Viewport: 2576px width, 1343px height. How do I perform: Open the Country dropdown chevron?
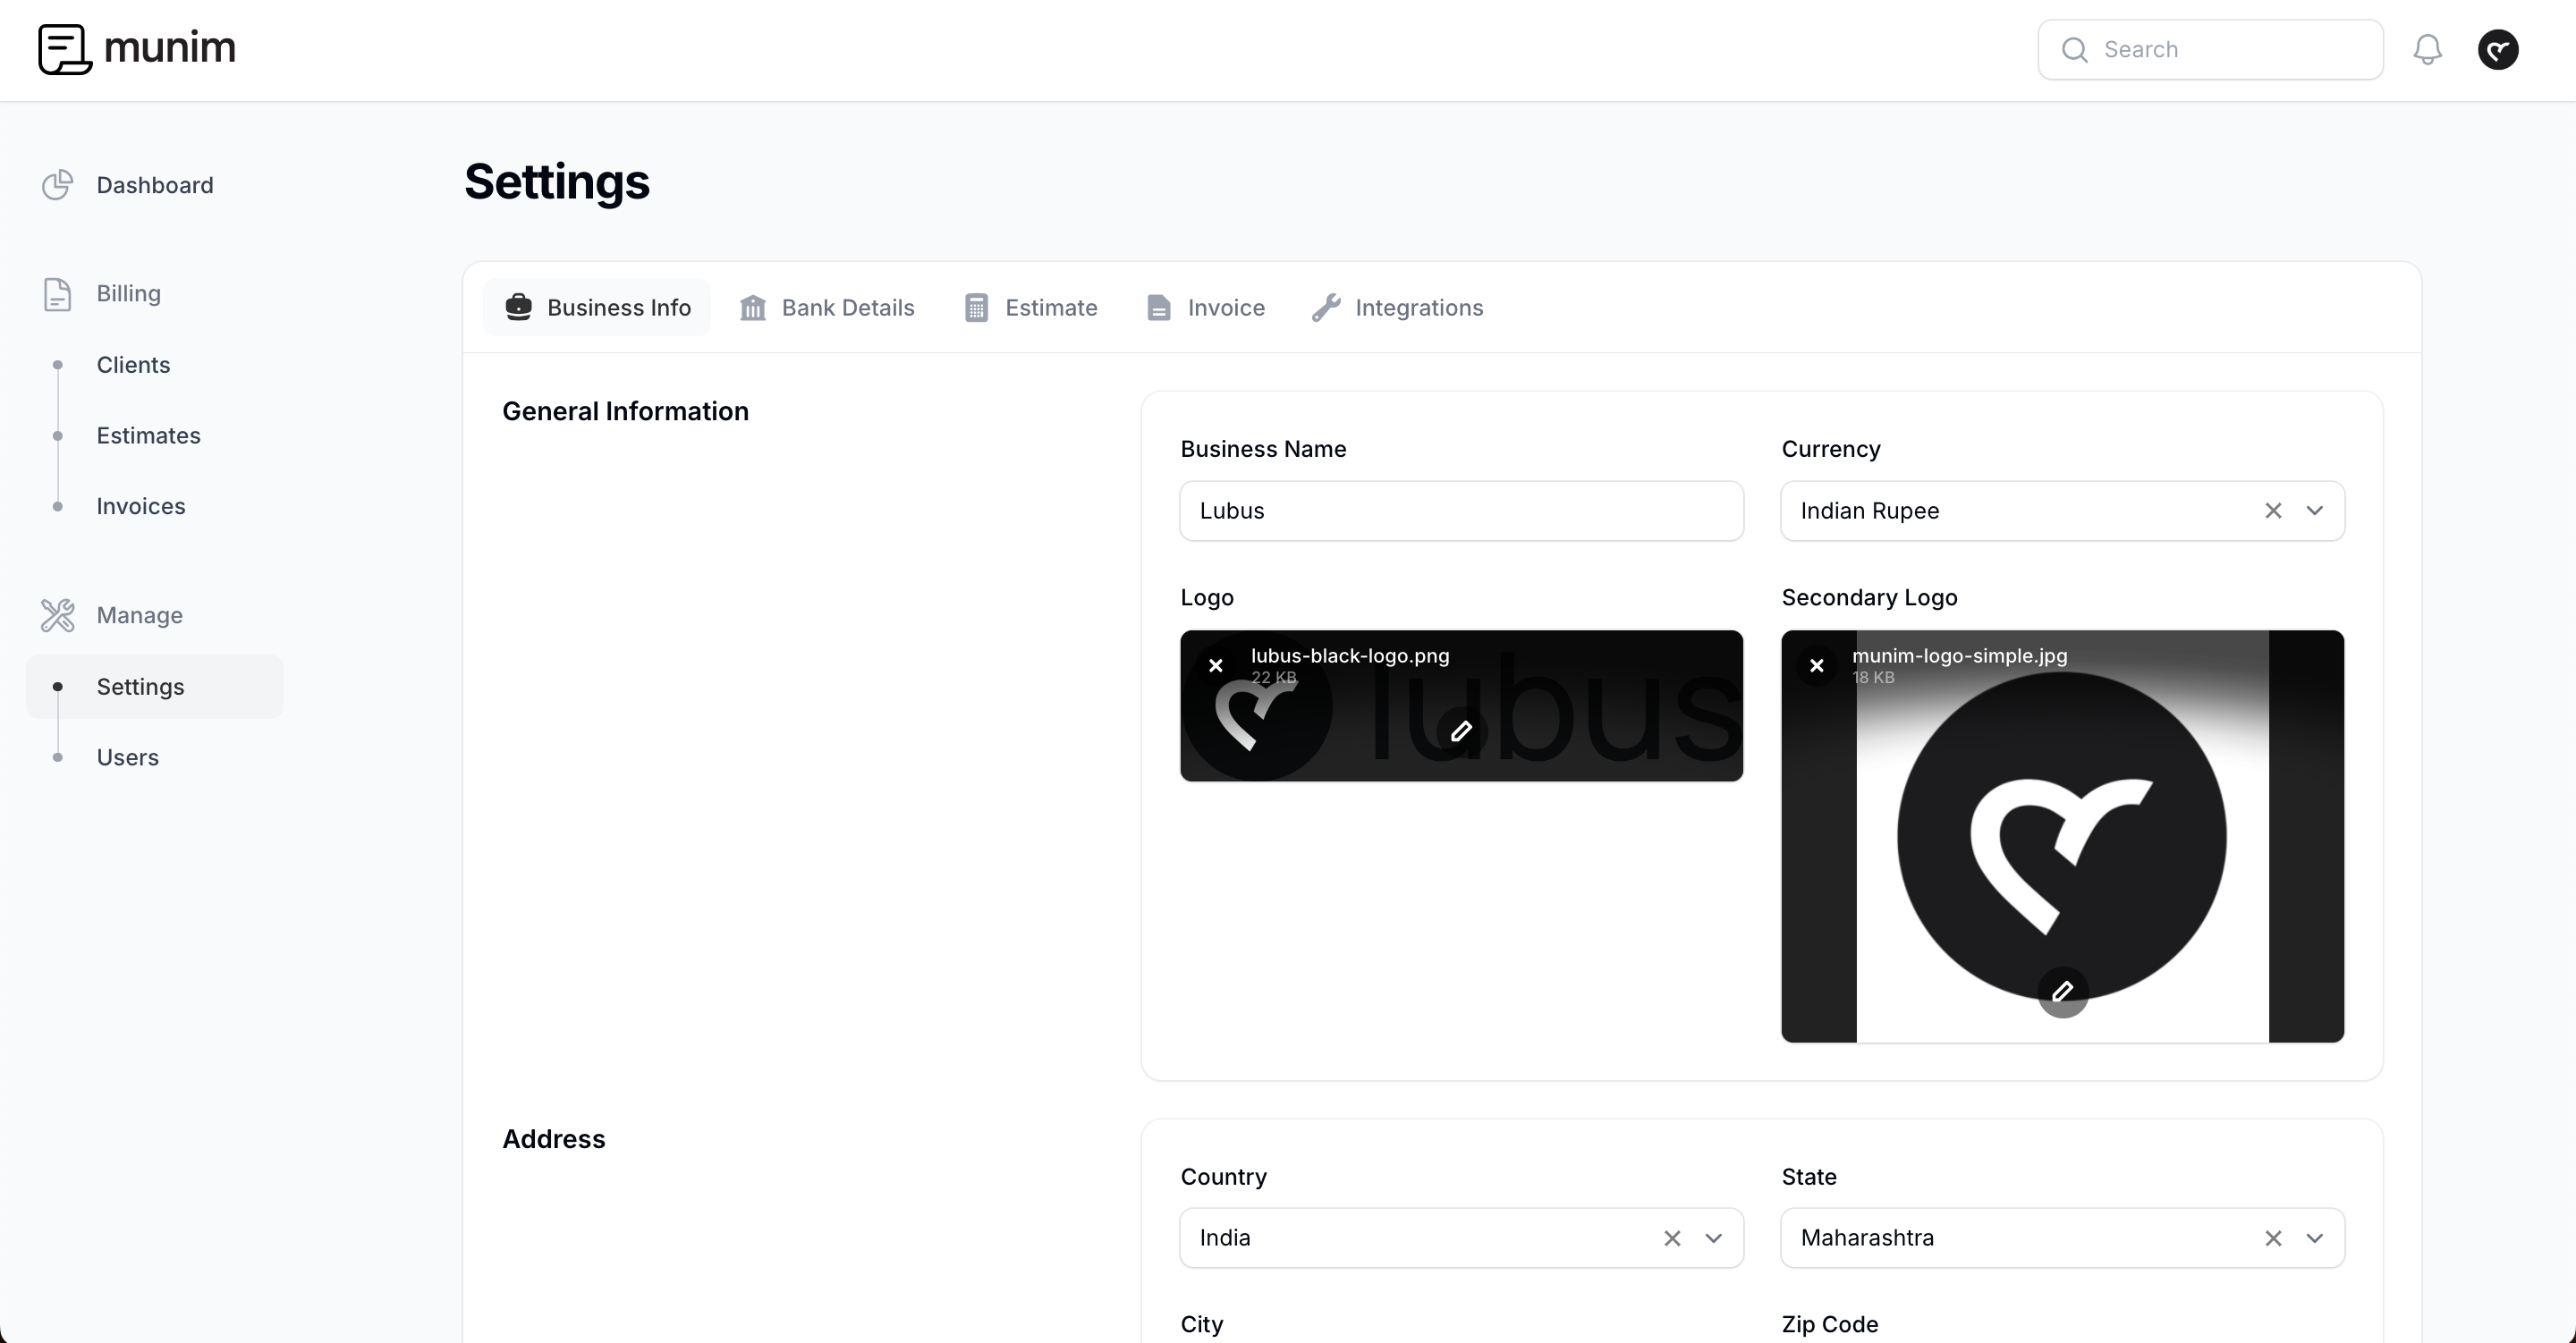(1713, 1238)
